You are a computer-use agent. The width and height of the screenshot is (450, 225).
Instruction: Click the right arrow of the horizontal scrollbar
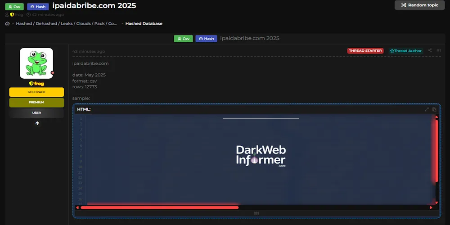[431, 207]
